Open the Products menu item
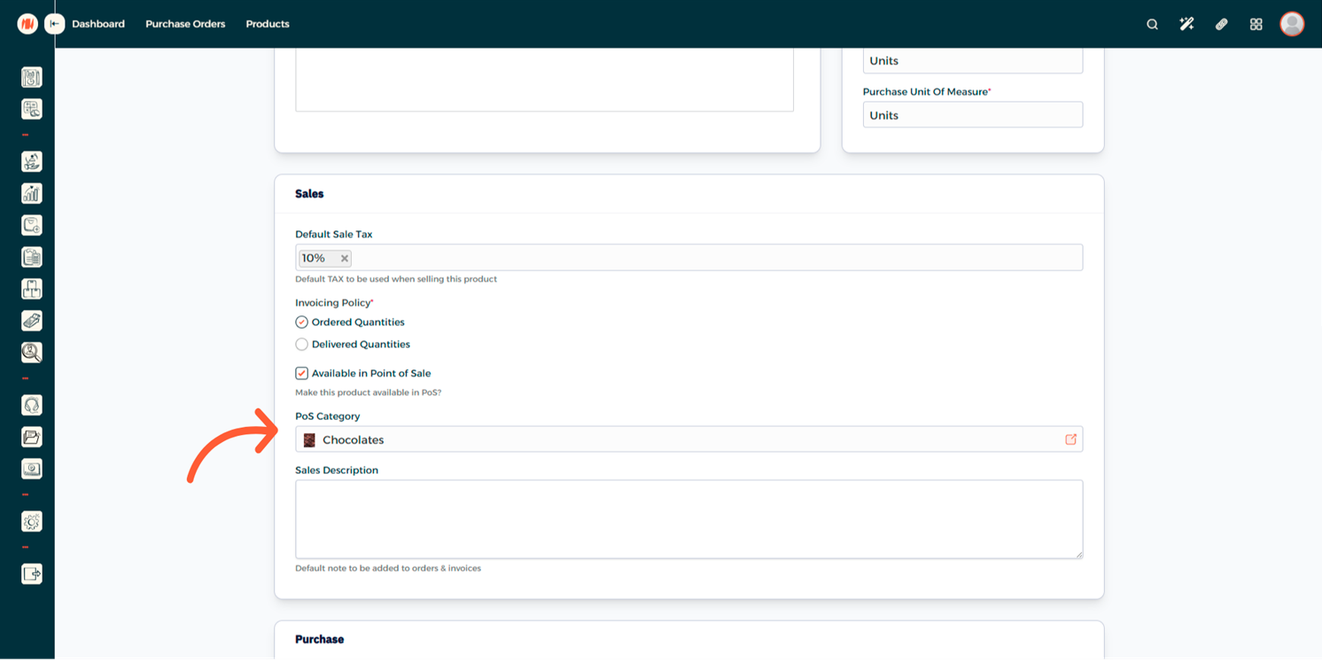Image resolution: width=1322 pixels, height=660 pixels. [268, 24]
